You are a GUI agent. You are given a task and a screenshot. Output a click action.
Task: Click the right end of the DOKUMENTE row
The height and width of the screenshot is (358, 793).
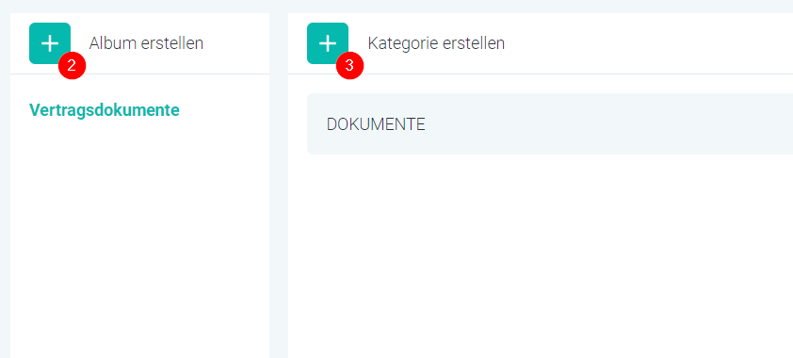click(x=769, y=123)
